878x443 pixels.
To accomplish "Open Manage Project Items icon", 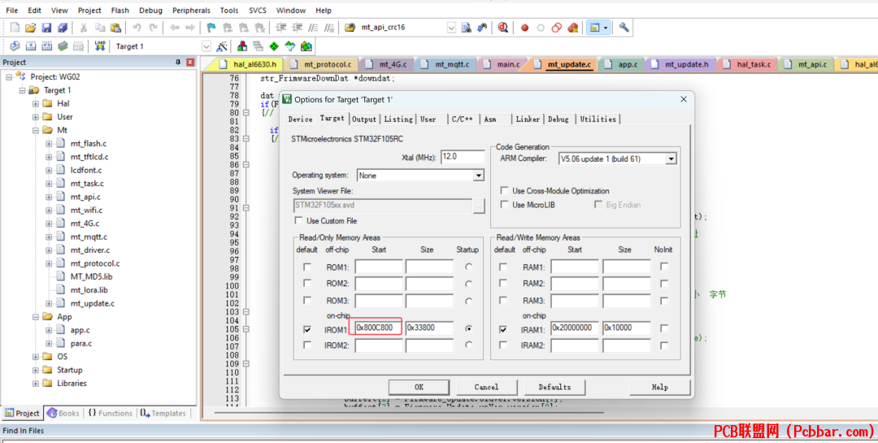I will [242, 46].
